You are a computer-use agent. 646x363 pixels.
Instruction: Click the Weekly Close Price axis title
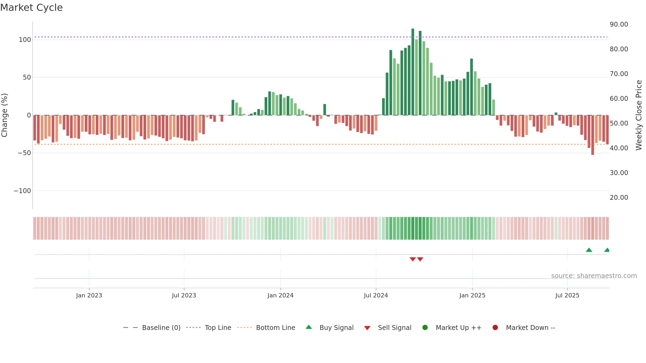639,115
